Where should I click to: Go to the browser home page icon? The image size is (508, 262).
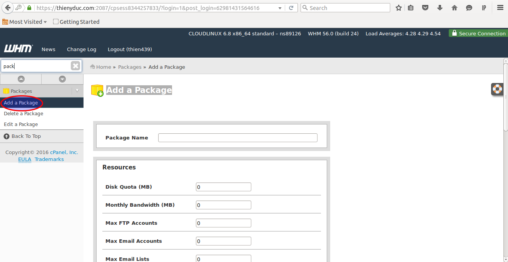pos(455,8)
